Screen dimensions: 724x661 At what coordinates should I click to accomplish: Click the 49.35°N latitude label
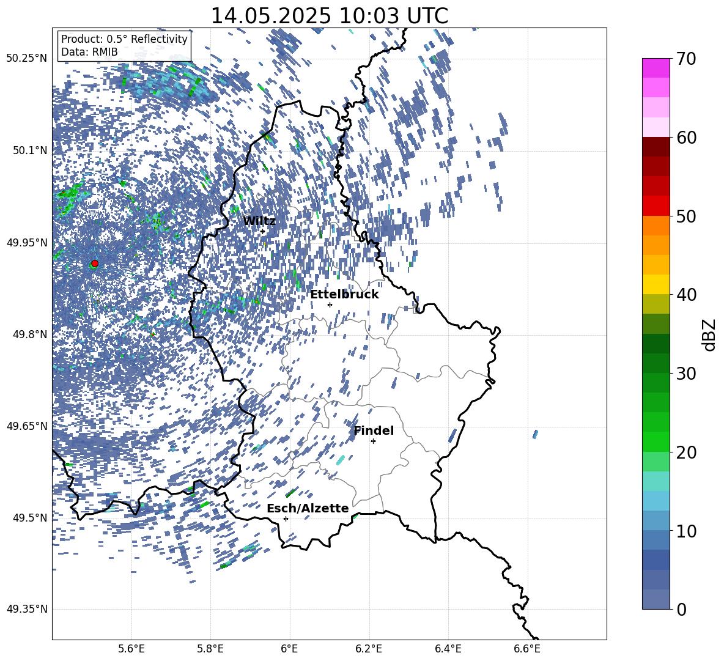coord(27,609)
